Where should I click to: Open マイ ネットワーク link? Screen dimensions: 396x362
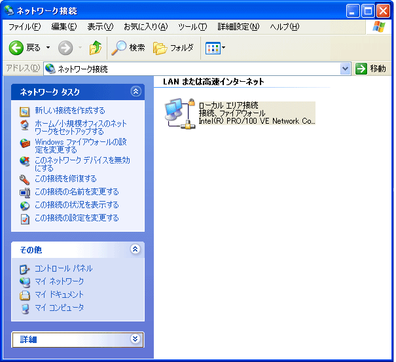(59, 281)
